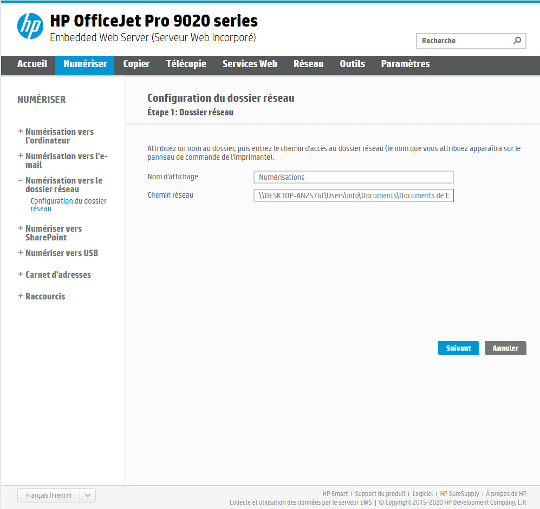Open the Français language dropdown

[56, 495]
